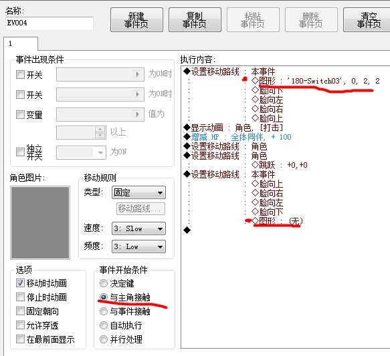Select the second 设置移动路线 : 本事件 command
Screen dimensions: 390x356
pyautogui.click(x=229, y=174)
